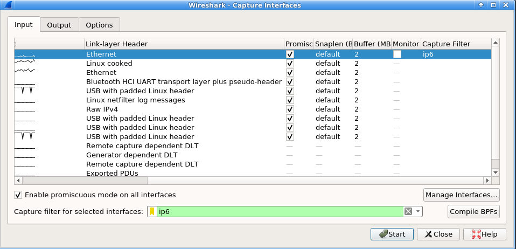The image size is (516, 249).
Task: Toggle monitor mode checkbox in highlighted Ethernet row
Action: [x=397, y=54]
